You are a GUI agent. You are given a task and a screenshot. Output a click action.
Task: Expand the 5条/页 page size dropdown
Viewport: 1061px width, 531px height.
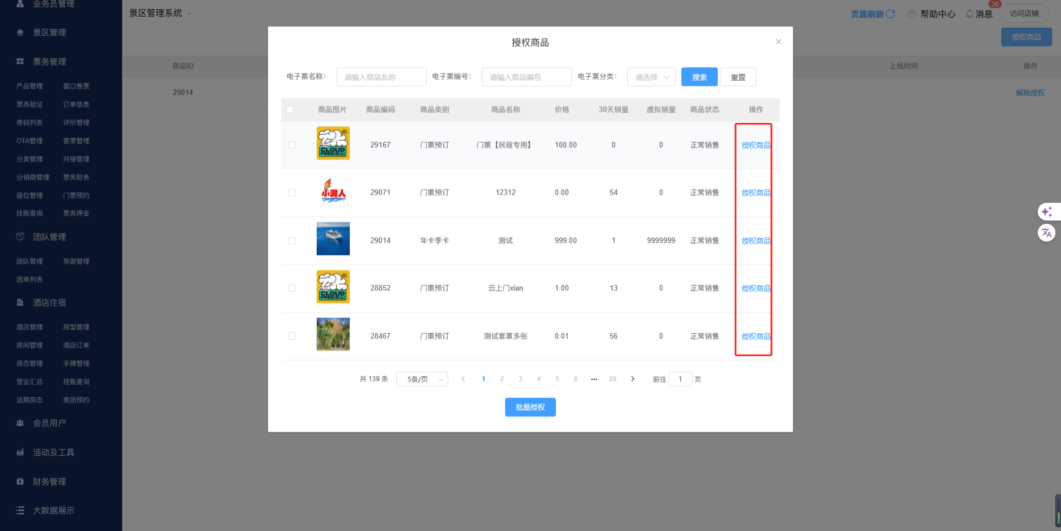422,379
